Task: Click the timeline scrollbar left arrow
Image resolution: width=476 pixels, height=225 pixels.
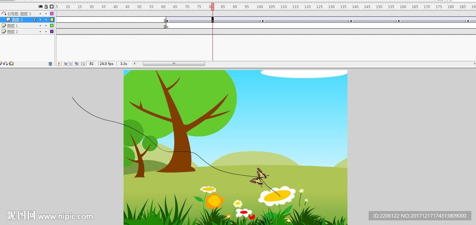Action: pyautogui.click(x=135, y=64)
